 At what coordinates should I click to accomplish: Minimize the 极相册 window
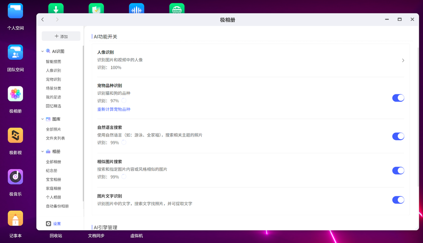(387, 20)
